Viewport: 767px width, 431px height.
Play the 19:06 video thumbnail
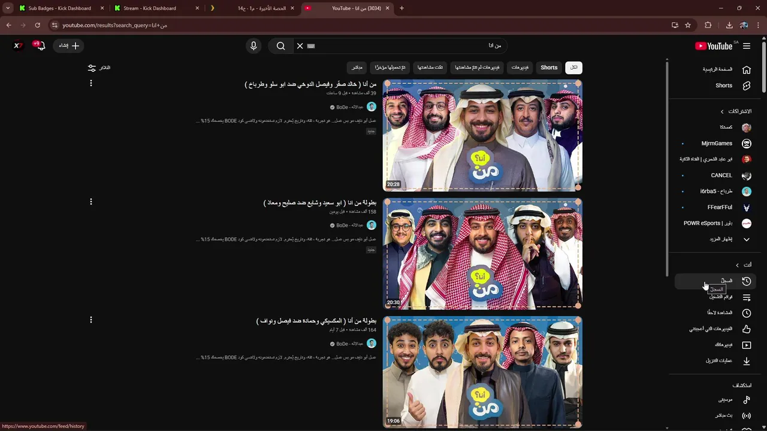(482, 372)
